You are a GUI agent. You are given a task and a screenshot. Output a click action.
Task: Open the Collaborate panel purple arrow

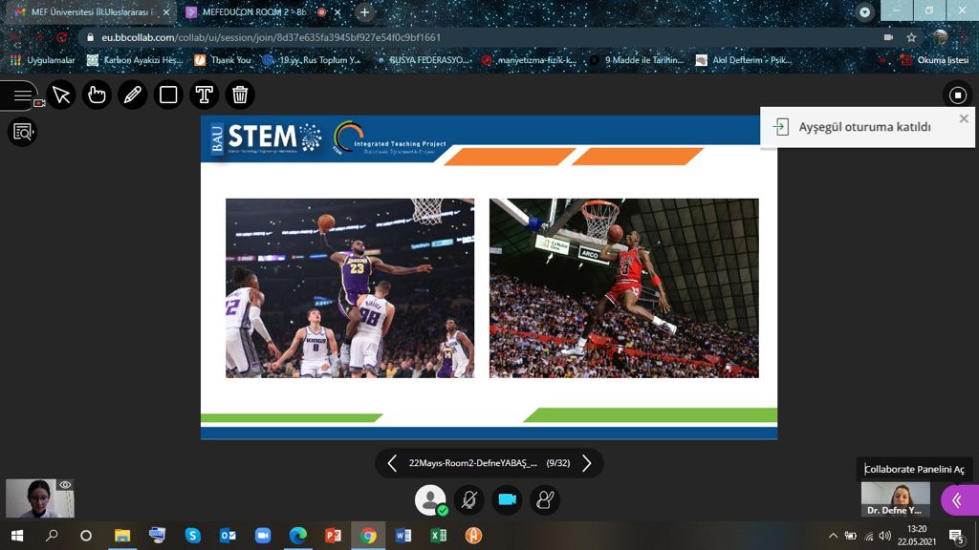pyautogui.click(x=959, y=500)
